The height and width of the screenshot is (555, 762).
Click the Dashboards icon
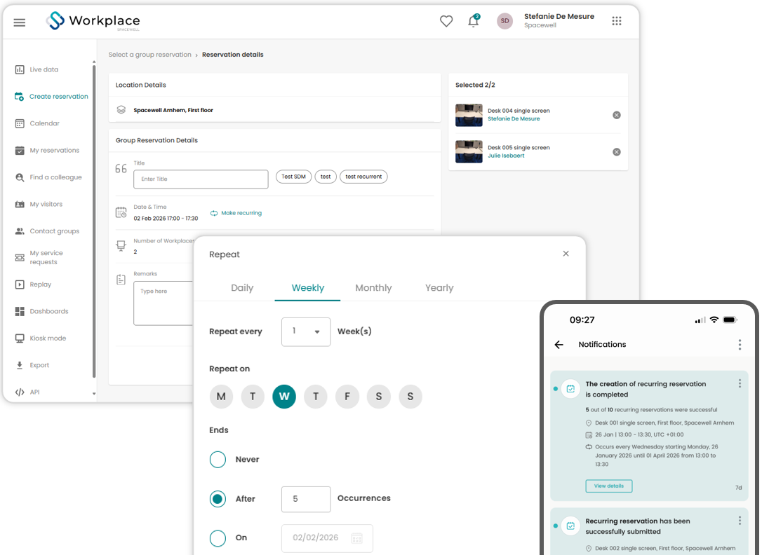point(20,311)
